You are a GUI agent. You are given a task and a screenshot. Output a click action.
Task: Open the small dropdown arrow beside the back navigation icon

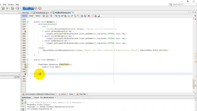[x=49, y=16]
